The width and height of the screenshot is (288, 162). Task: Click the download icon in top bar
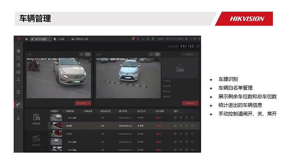(x=143, y=39)
